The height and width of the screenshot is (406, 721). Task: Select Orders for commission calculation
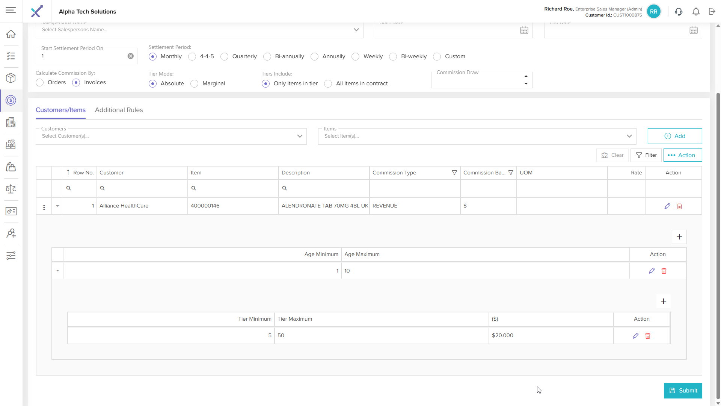(40, 83)
